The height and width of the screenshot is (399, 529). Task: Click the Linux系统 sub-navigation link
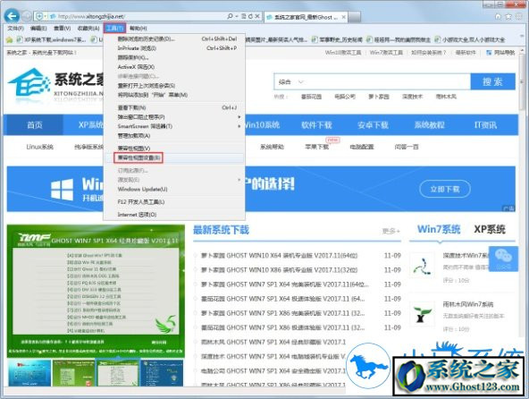(40, 147)
